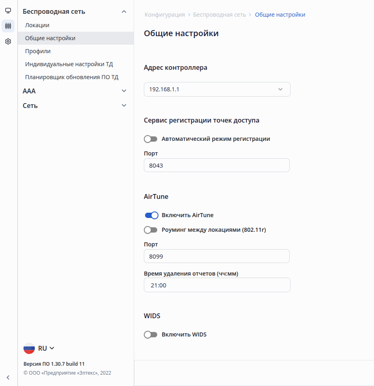
Task: Collapse the sidebar with the bottom-left arrow
Action: (x=8, y=377)
